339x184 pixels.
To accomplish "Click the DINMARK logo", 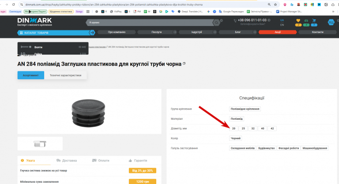I will pyautogui.click(x=34, y=22).
